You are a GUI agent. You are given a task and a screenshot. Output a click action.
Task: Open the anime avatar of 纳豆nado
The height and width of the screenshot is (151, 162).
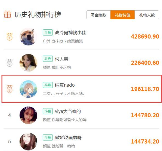[28, 89]
